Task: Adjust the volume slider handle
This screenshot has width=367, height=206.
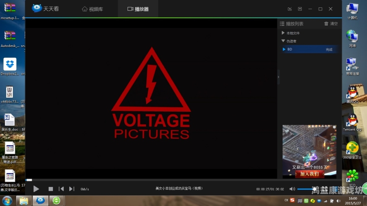Action: click(314, 189)
